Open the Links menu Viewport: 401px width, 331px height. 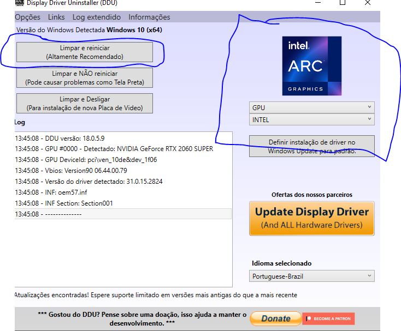point(56,17)
